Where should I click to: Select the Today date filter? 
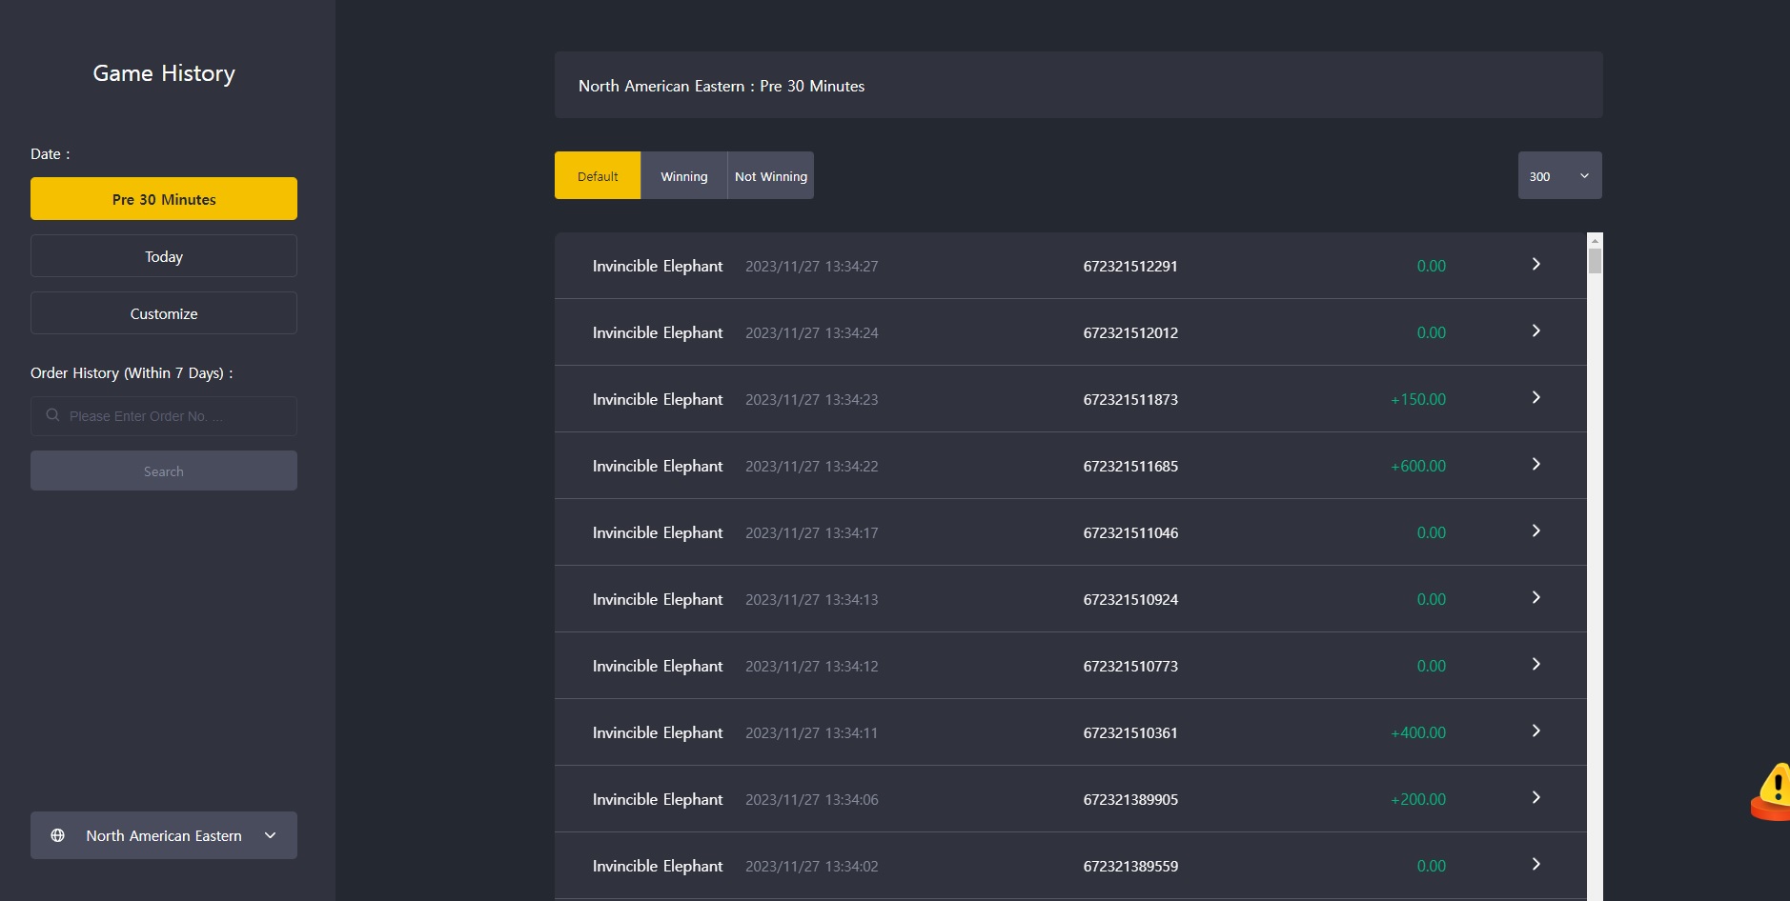[164, 256]
